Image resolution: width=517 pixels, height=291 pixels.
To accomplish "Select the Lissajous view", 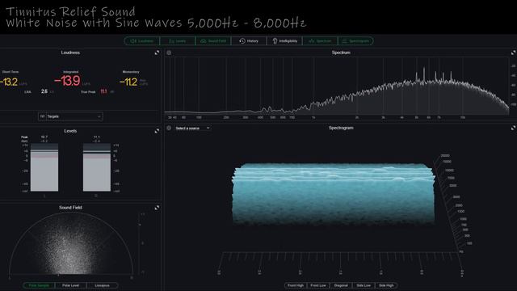I will tap(103, 285).
